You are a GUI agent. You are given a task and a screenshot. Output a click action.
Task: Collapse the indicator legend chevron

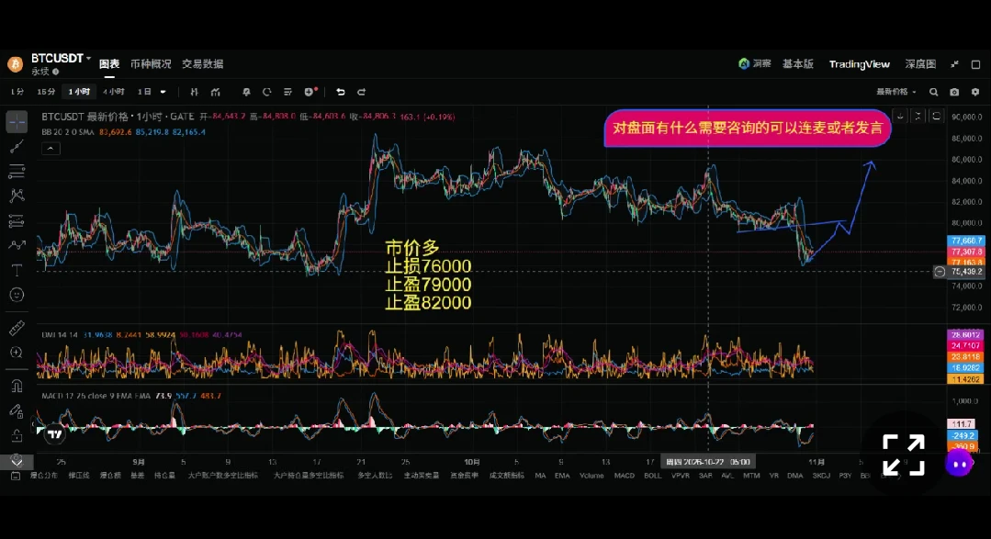51,149
